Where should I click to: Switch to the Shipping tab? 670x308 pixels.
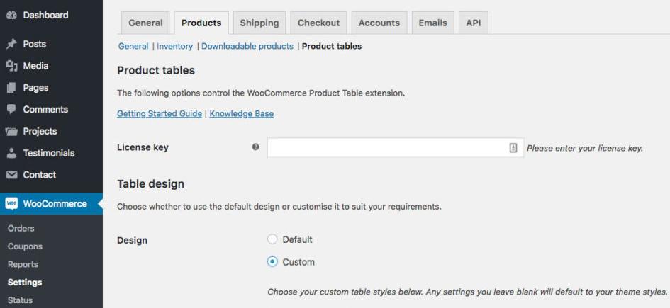[259, 23]
